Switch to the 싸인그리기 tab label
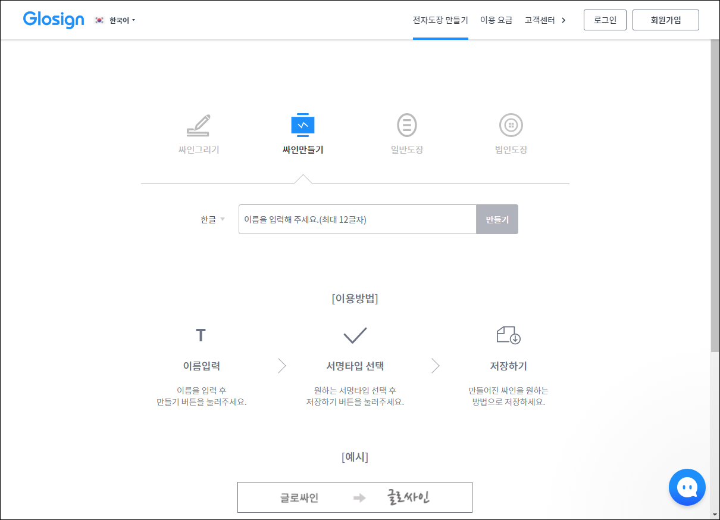 (199, 150)
